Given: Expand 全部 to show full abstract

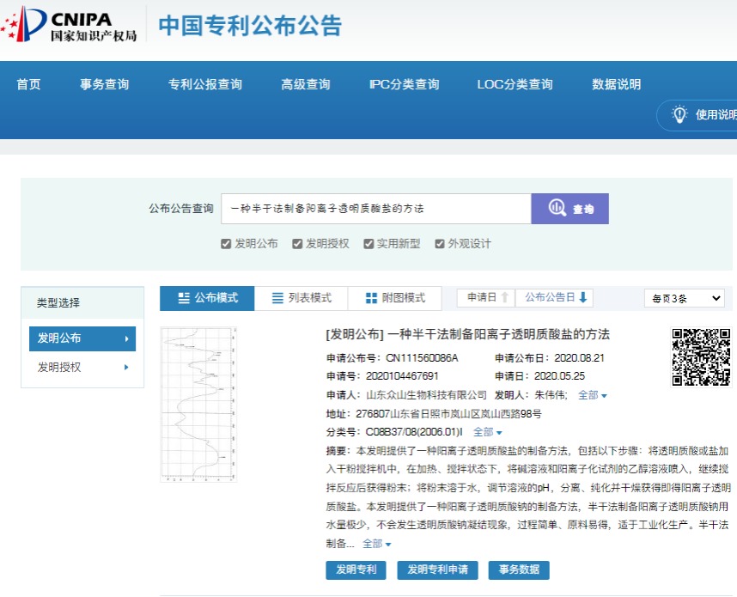Looking at the screenshot, I should [x=376, y=544].
